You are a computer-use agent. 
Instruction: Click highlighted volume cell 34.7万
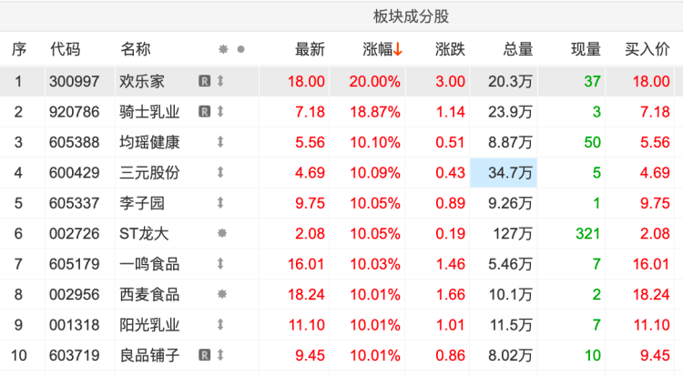(504, 173)
